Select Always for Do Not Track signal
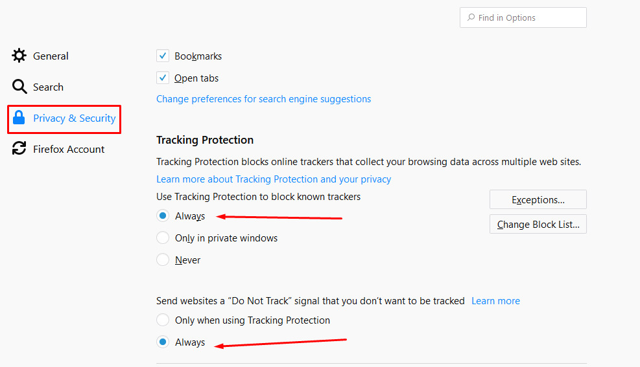The image size is (640, 367). coord(163,342)
